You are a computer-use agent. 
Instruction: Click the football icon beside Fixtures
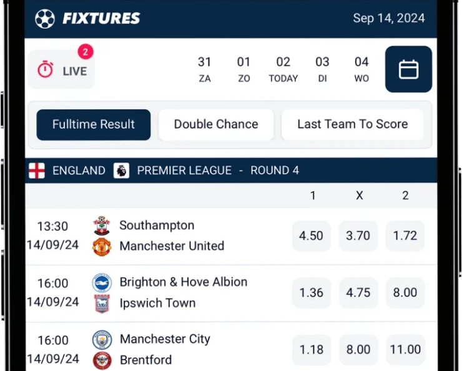point(45,18)
